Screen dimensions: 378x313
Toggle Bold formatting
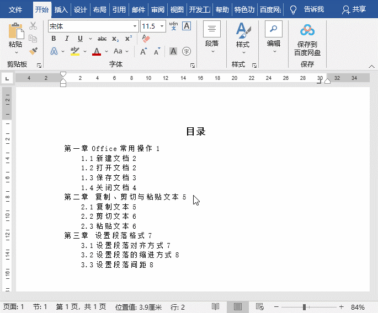tap(54, 39)
